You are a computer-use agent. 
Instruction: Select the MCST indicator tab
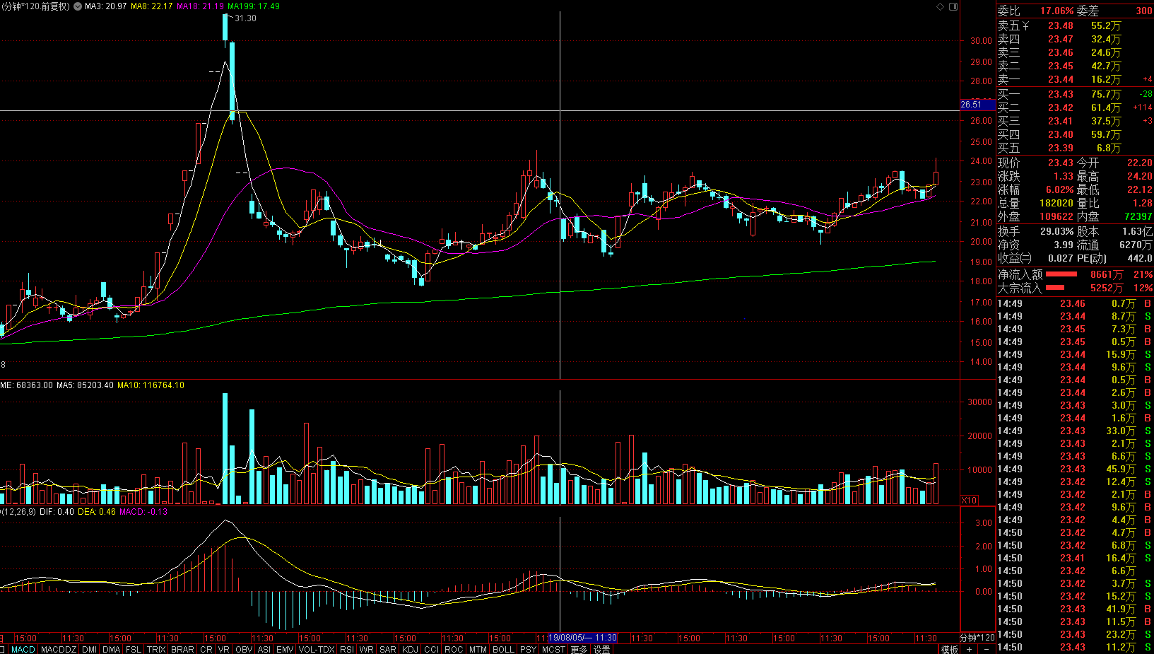coord(553,649)
